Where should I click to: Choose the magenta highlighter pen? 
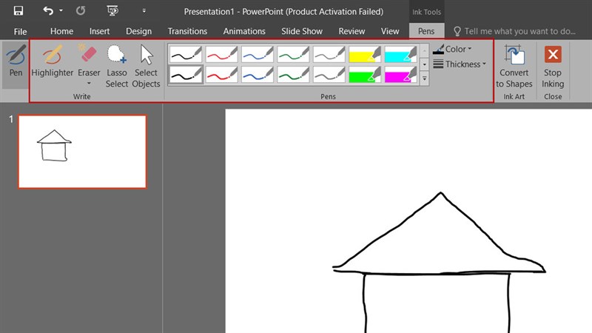[400, 75]
